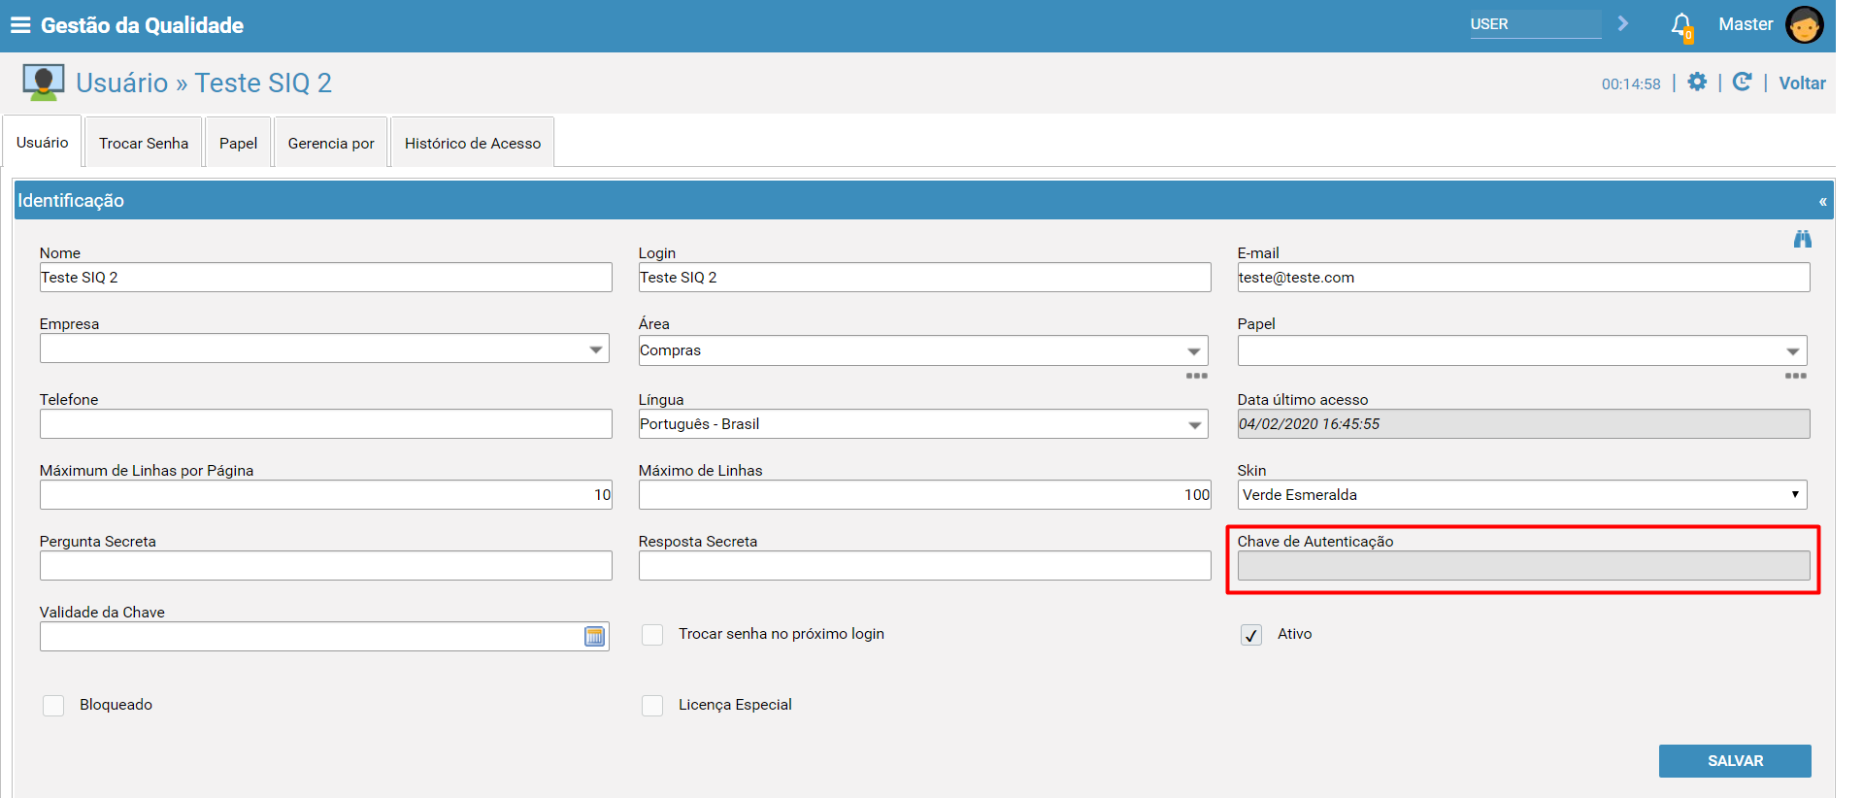This screenshot has height=798, width=1863.
Task: Toggle Trocar senha no próximo login checkbox
Action: (652, 635)
